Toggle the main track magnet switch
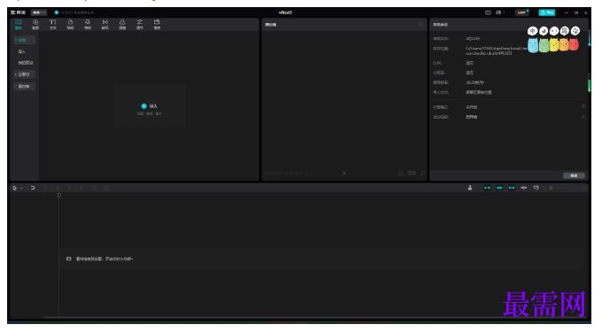 click(487, 188)
